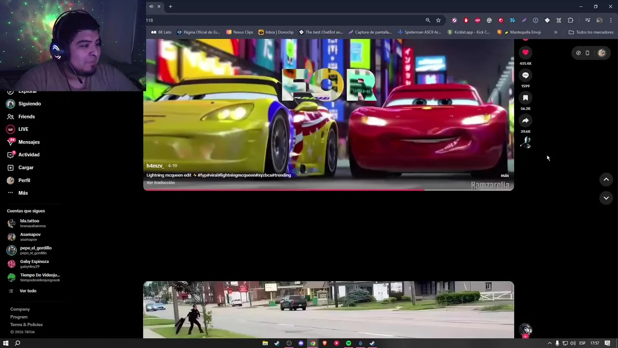
Task: Open Perfil in the sidebar
Action: point(18,180)
